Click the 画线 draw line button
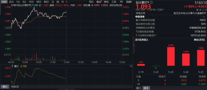 (x=106, y=2)
